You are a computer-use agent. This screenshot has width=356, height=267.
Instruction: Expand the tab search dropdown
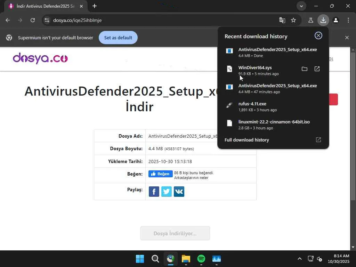point(301,6)
